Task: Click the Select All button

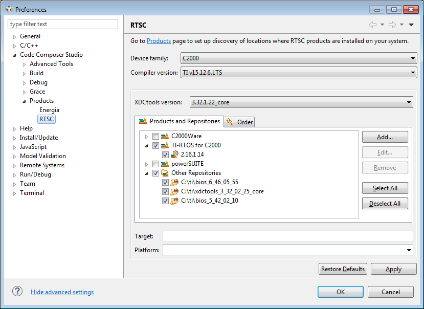Action: click(385, 188)
